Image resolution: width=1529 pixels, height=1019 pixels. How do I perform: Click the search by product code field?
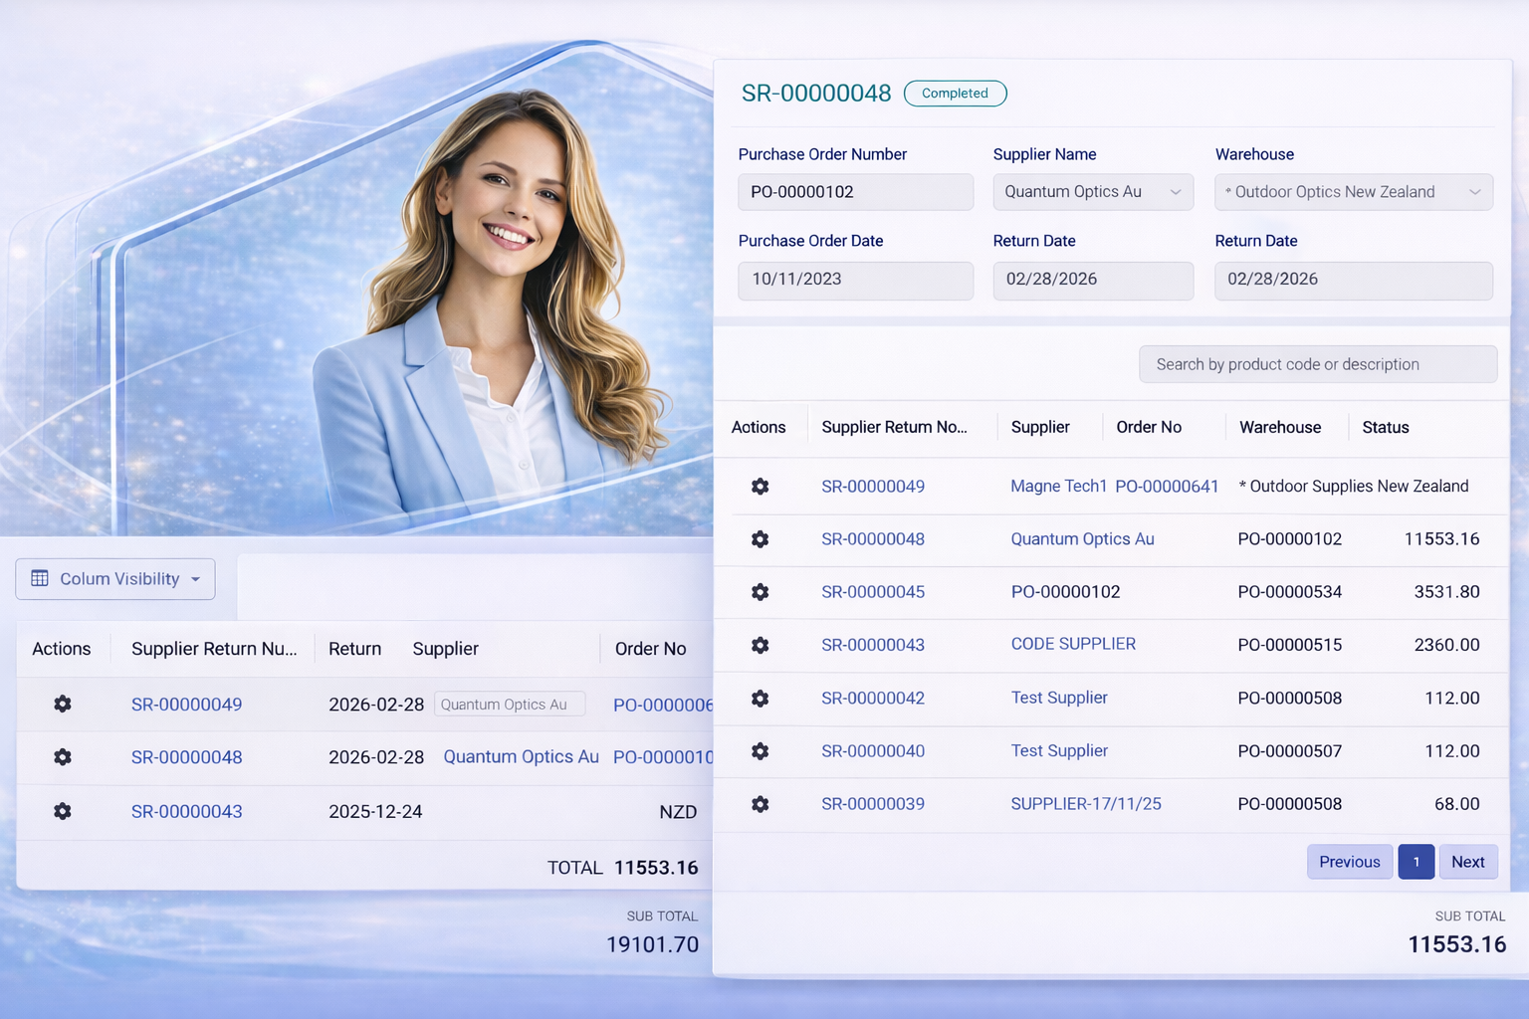pos(1317,364)
